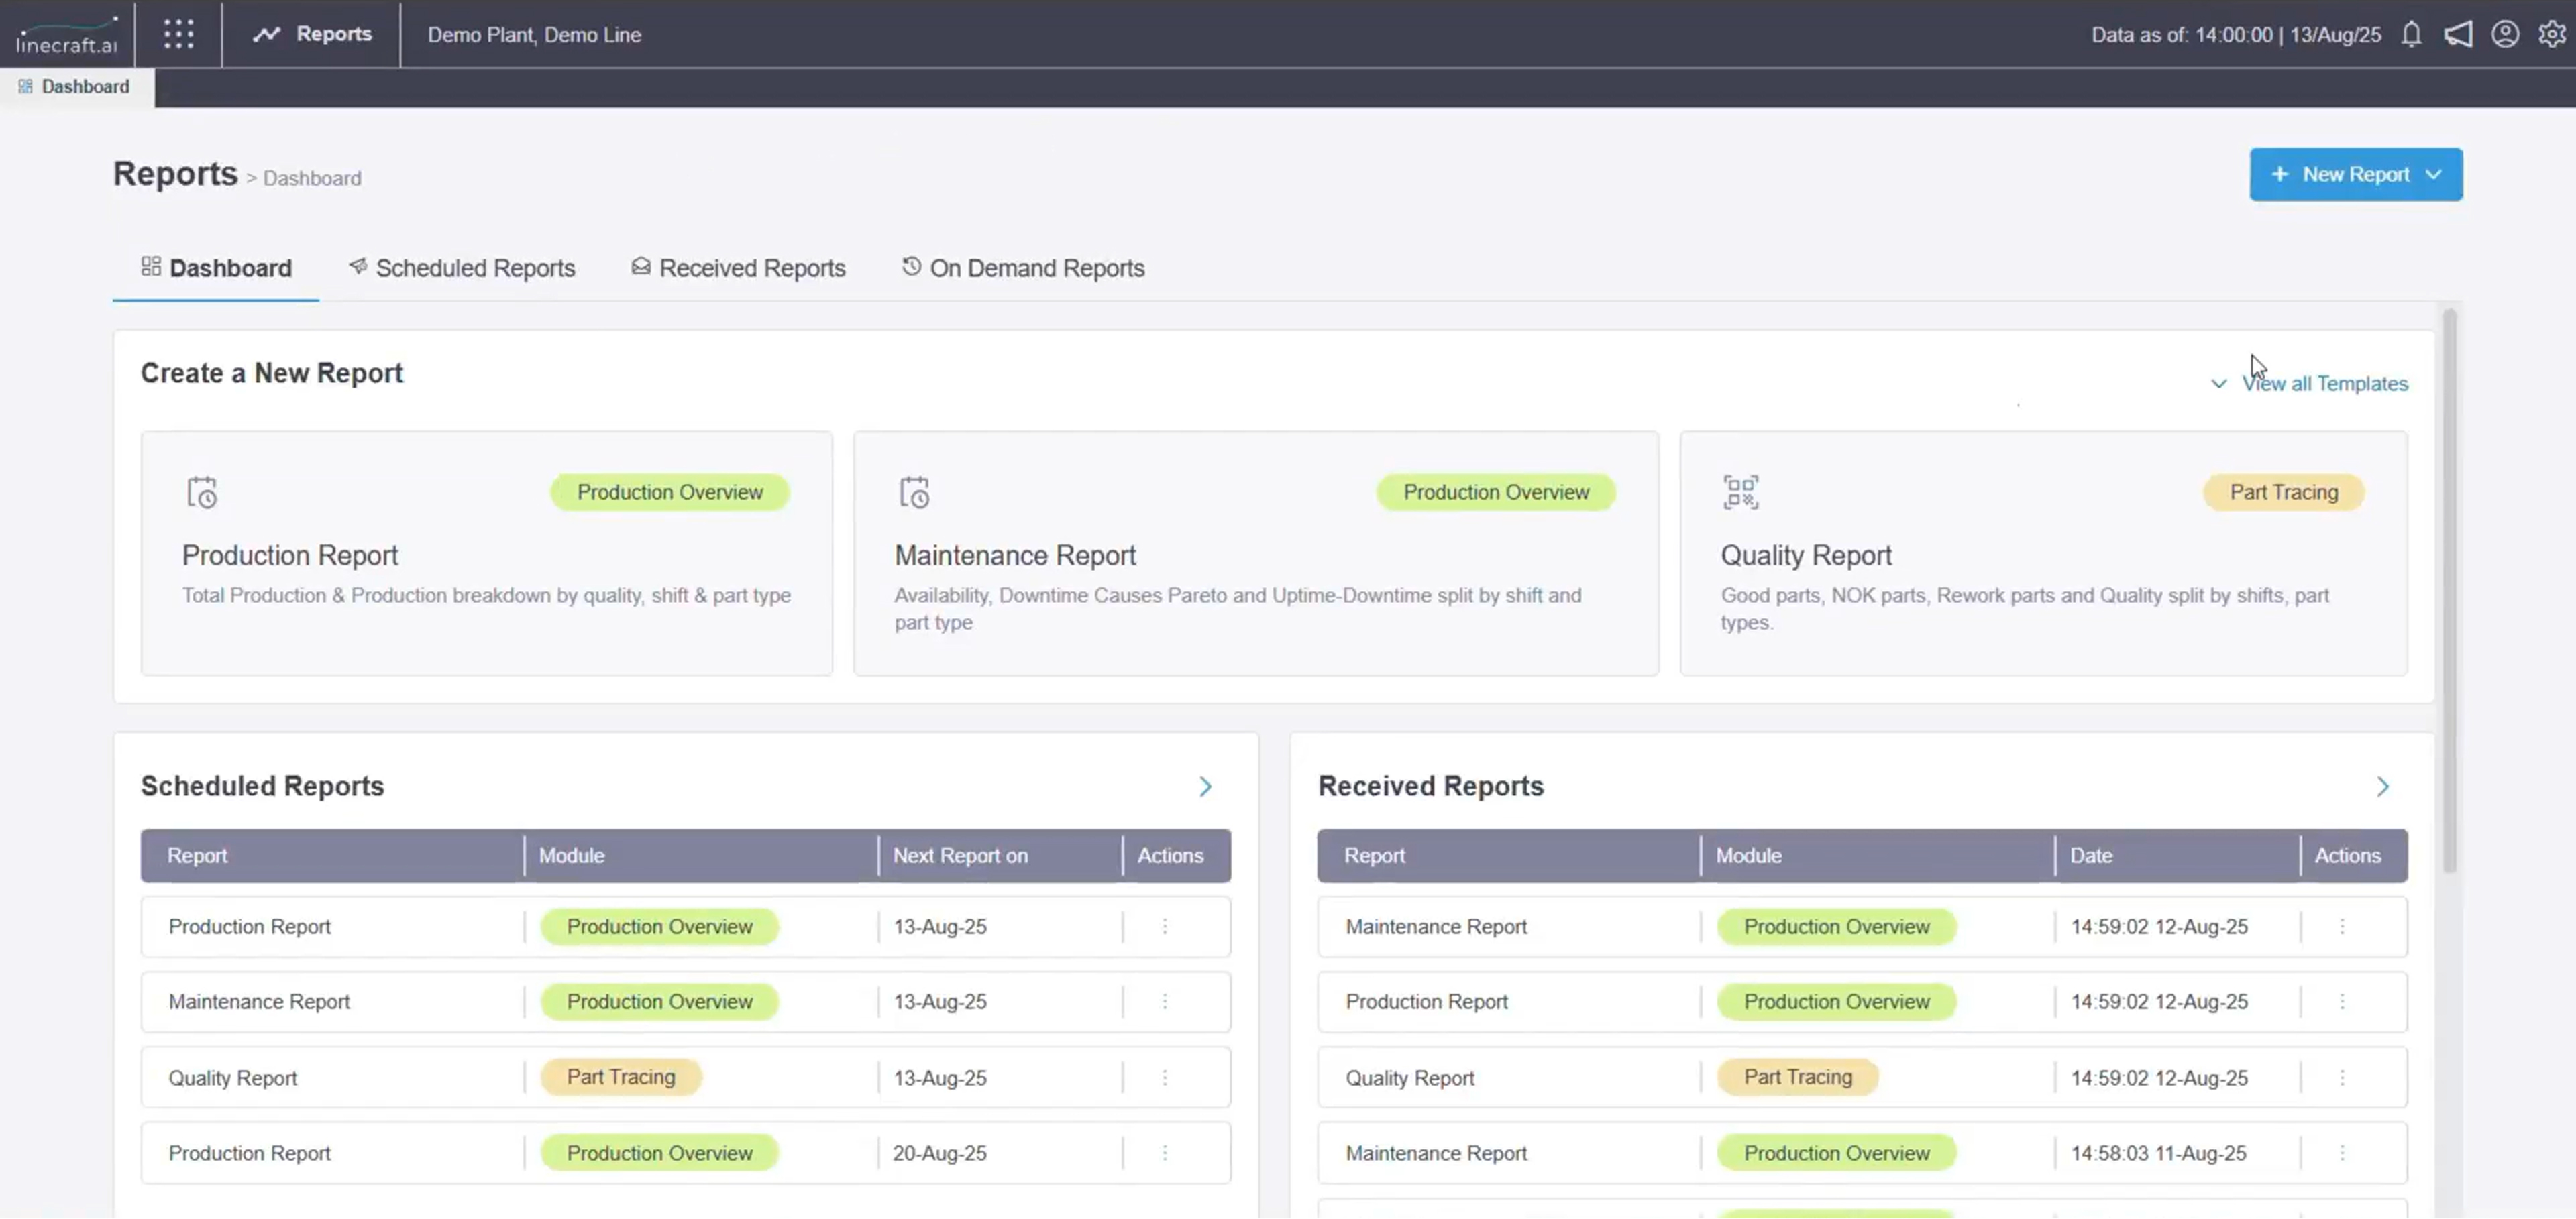
Task: Open the Production Report template card
Action: tap(487, 554)
